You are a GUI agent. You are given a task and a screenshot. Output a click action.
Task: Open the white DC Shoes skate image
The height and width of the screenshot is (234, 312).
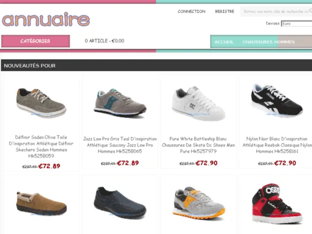198,103
